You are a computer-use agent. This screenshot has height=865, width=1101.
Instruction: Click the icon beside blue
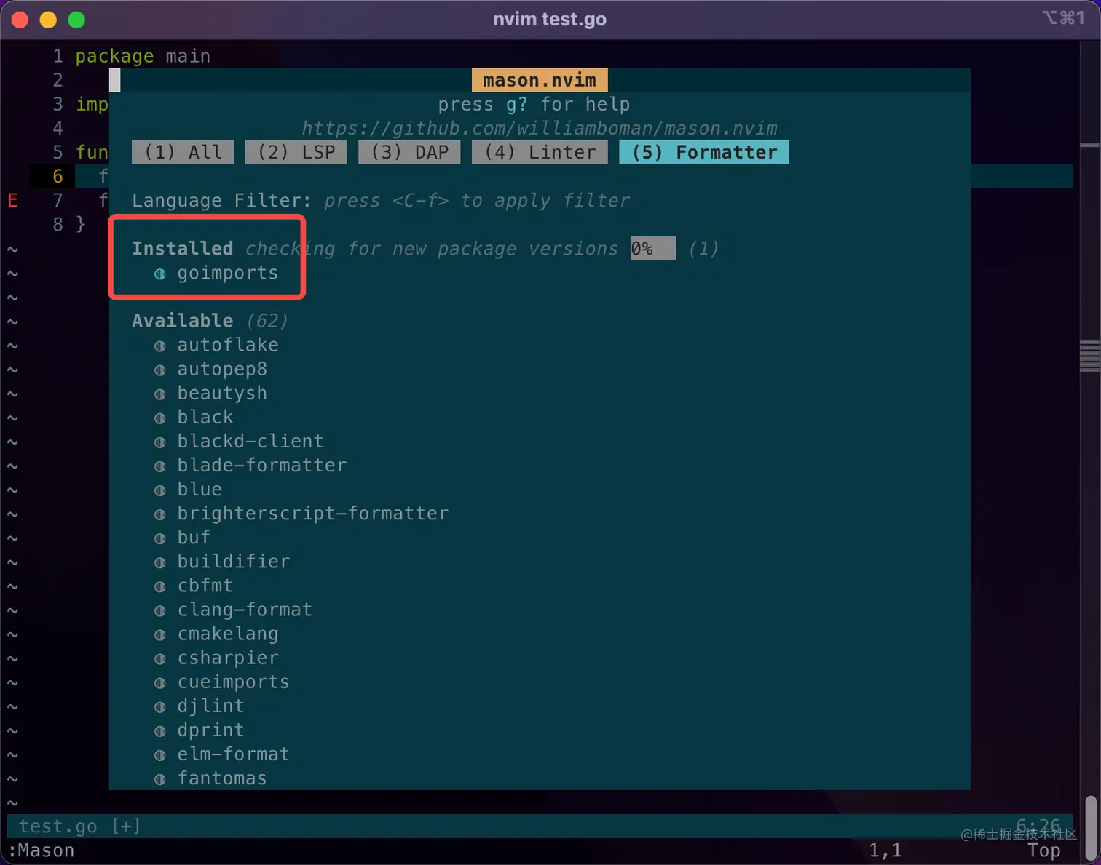(x=160, y=490)
